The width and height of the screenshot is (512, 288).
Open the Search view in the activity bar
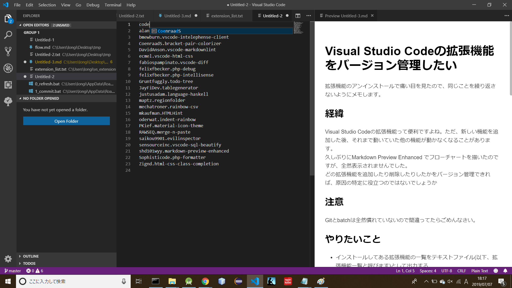[x=8, y=35]
